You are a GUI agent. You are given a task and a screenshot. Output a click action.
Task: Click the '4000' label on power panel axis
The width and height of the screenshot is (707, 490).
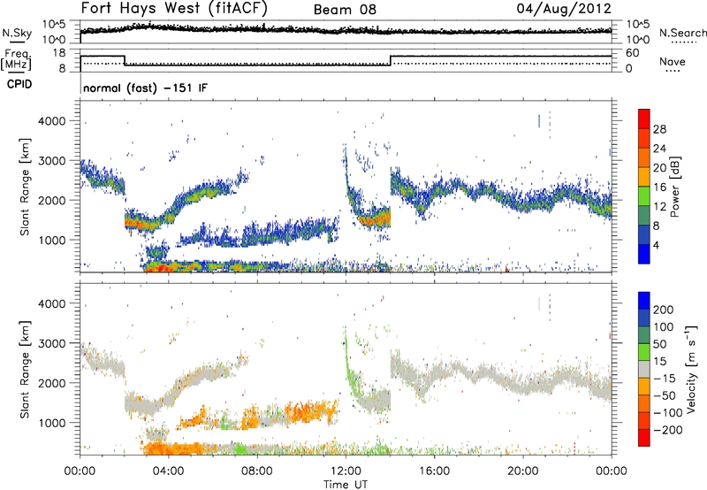(x=51, y=121)
